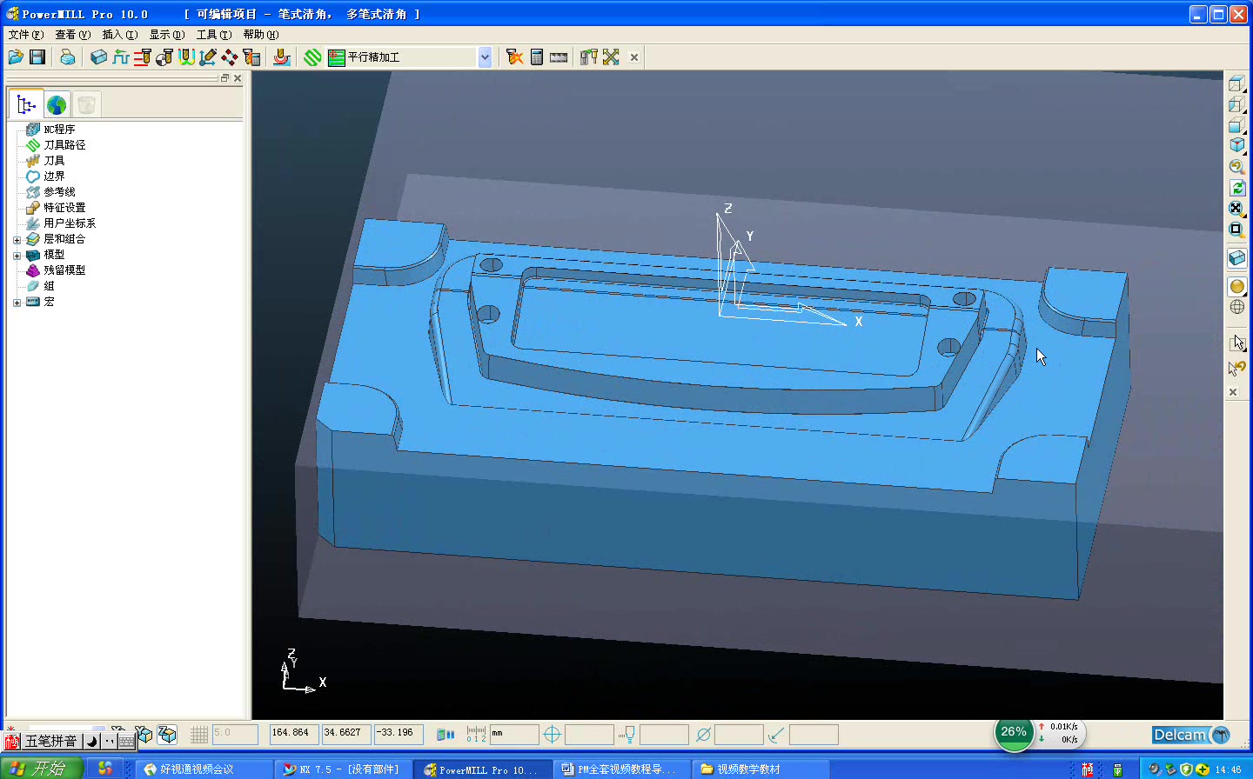Select 刀具路径 in the explorer tree
The height and width of the screenshot is (779, 1253).
coord(64,145)
